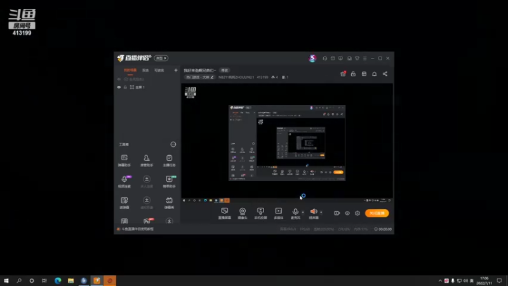This screenshot has width=508, height=286.
Task: Open Windows Task View on taskbar
Action: [x=44, y=280]
